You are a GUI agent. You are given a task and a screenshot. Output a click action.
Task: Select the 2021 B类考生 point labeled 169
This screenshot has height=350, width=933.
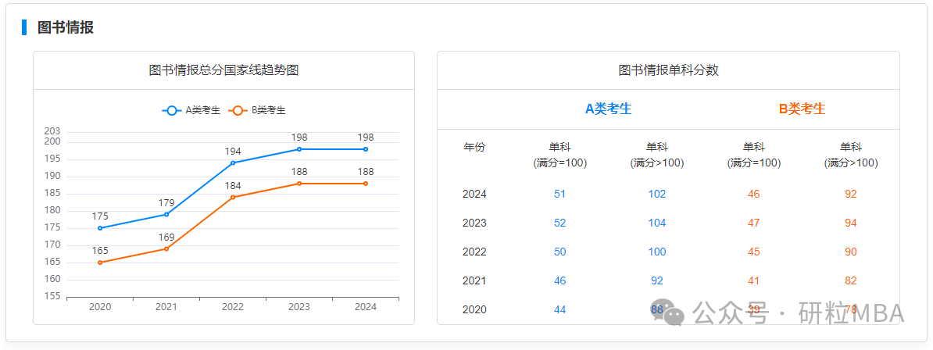tap(166, 248)
